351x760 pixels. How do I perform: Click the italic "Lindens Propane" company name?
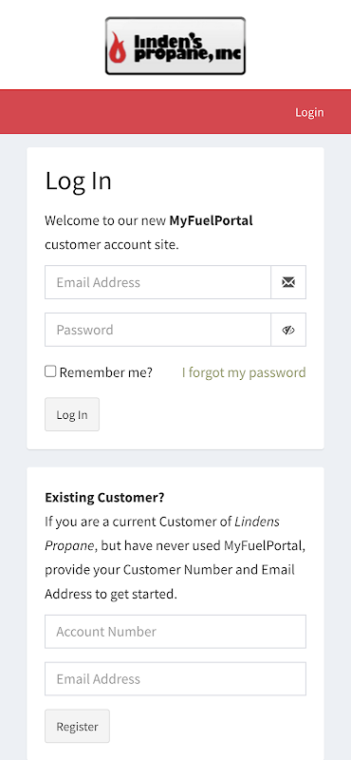[x=162, y=534]
